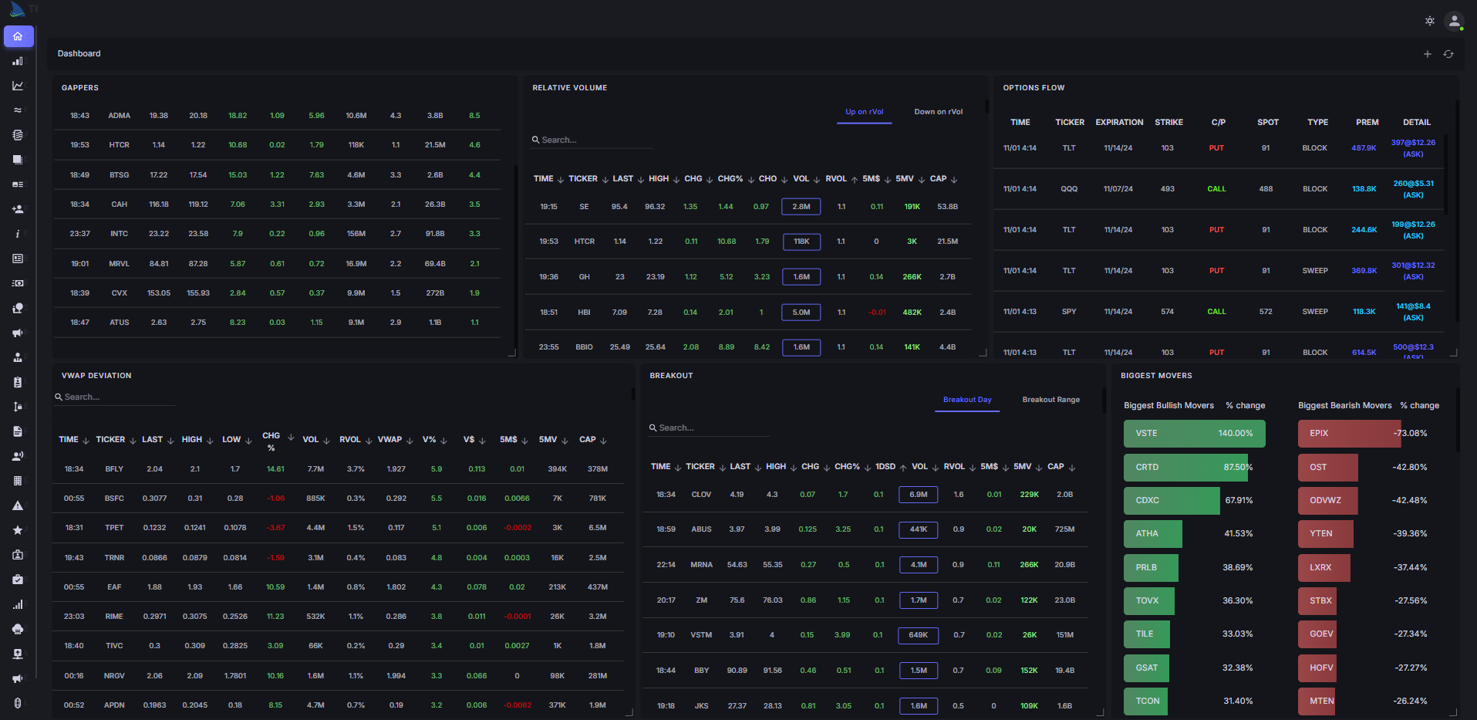
Task: Click the VWAP Deviation search field
Action: (116, 397)
